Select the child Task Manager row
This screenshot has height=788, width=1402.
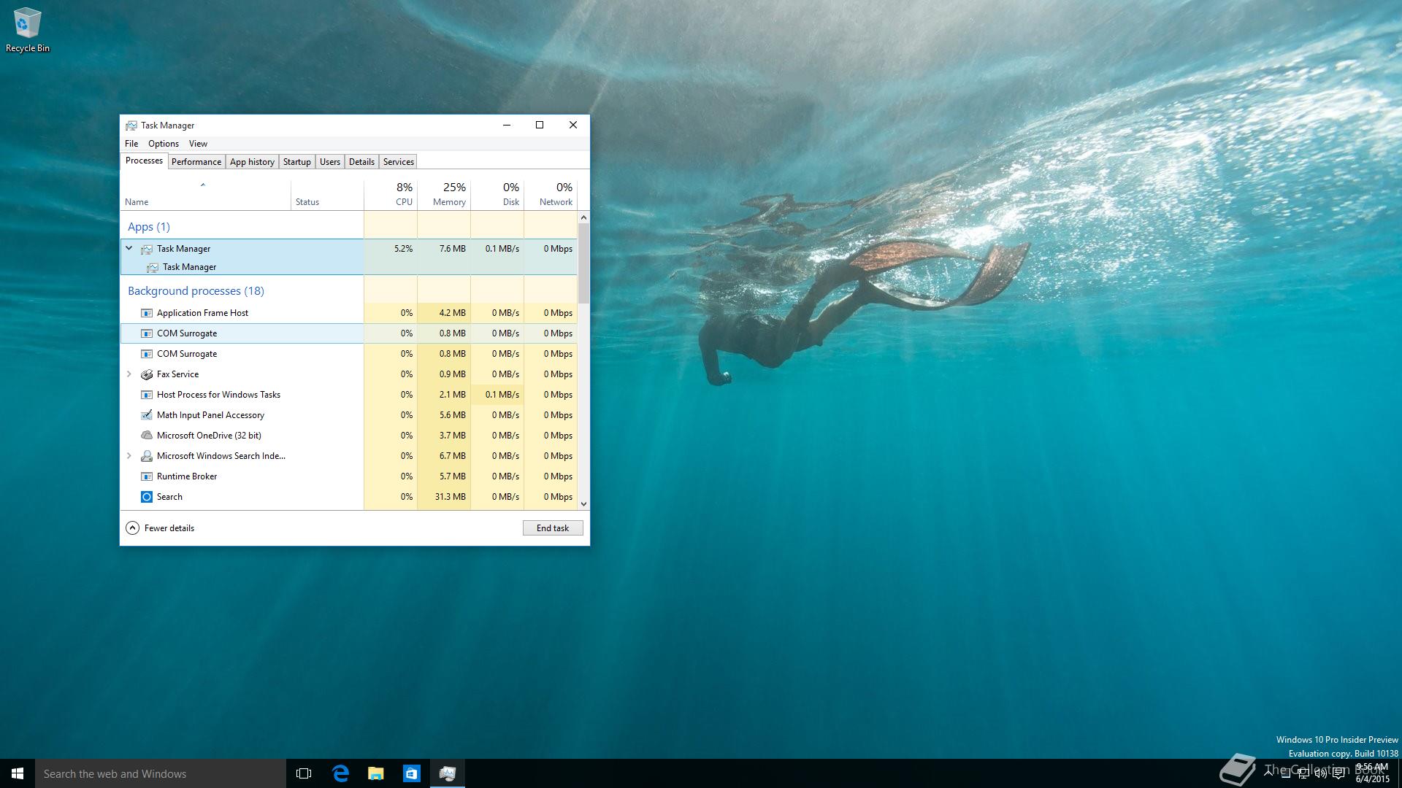coord(349,267)
